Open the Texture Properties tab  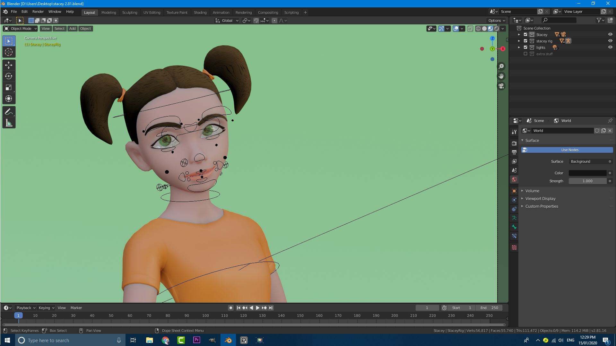point(514,247)
